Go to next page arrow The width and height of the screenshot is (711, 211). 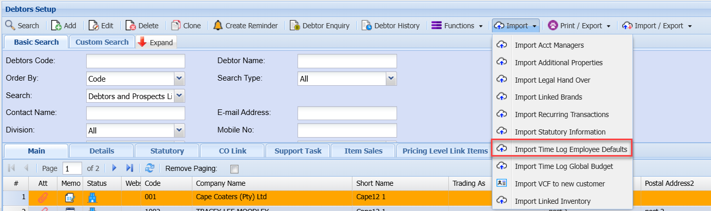pyautogui.click(x=115, y=168)
